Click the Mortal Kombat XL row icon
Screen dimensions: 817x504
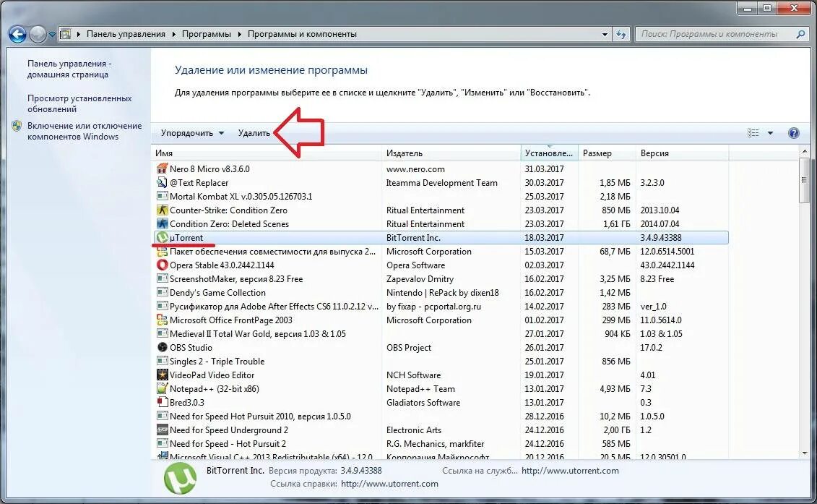[162, 196]
